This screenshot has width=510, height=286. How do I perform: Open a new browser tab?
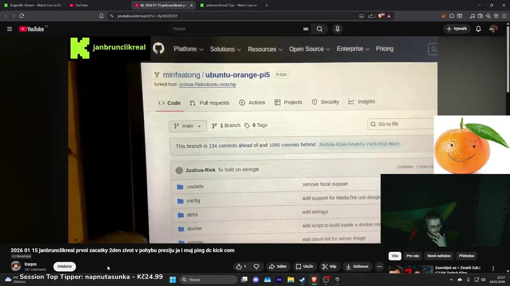pyautogui.click(x=267, y=5)
